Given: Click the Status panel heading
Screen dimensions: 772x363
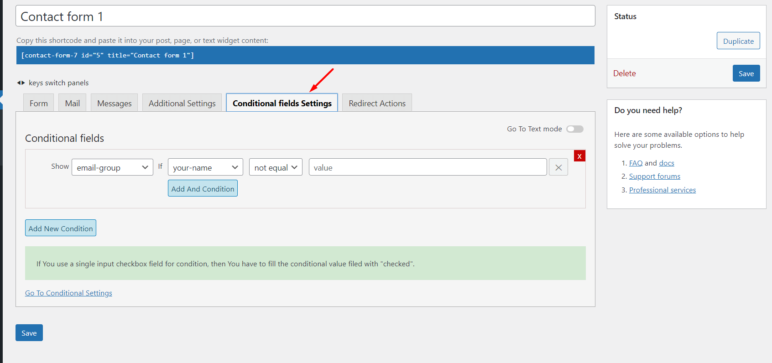Looking at the screenshot, I should [625, 16].
